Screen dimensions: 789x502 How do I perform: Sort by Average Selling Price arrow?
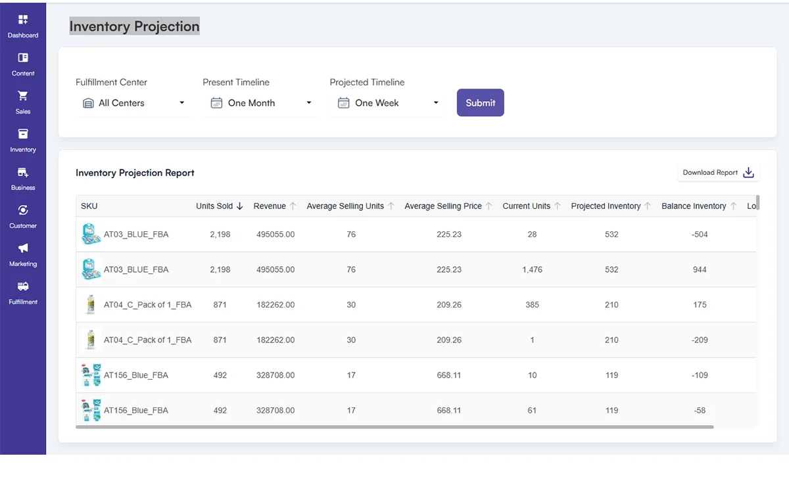(489, 206)
